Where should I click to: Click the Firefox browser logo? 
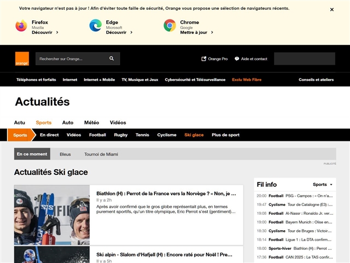(x=21, y=26)
